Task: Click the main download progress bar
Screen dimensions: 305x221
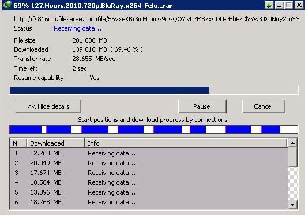Action: pos(153,90)
